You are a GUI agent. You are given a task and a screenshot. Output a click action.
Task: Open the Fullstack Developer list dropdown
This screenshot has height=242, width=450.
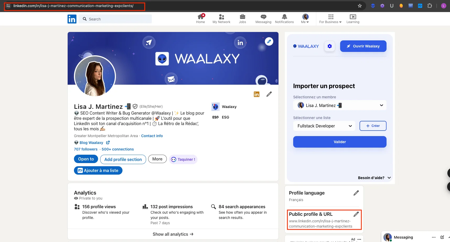pyautogui.click(x=324, y=126)
